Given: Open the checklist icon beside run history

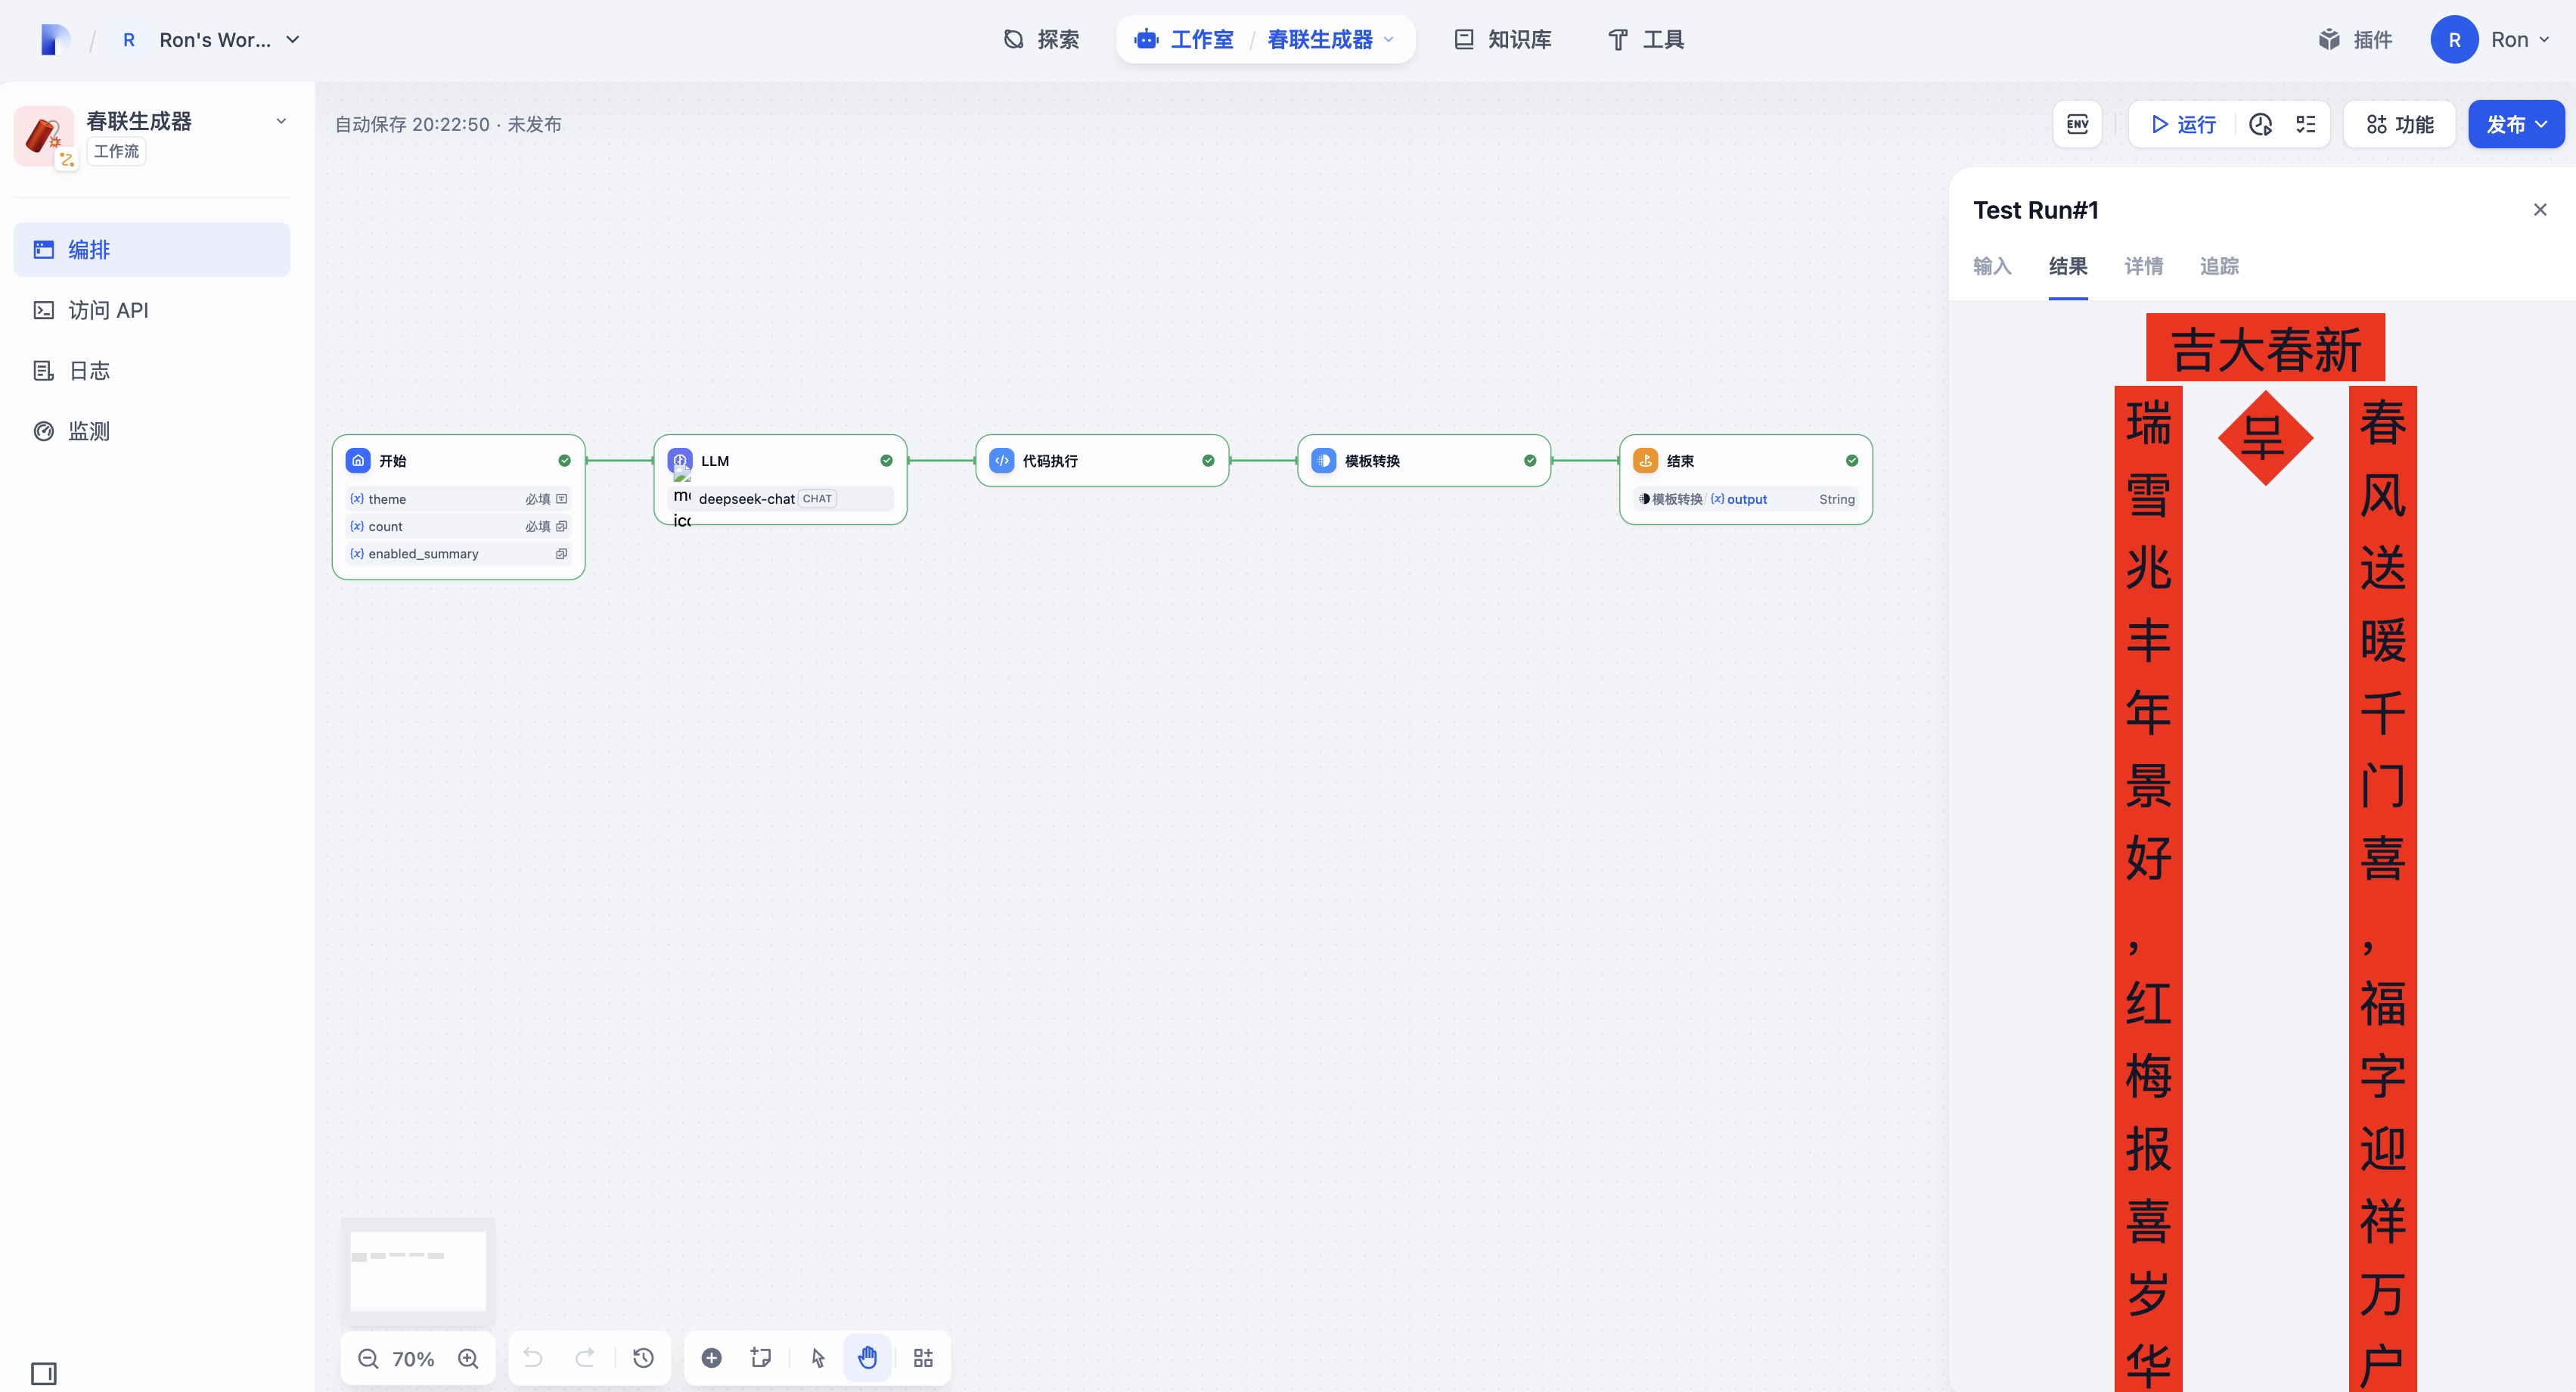Looking at the screenshot, I should [x=2305, y=124].
